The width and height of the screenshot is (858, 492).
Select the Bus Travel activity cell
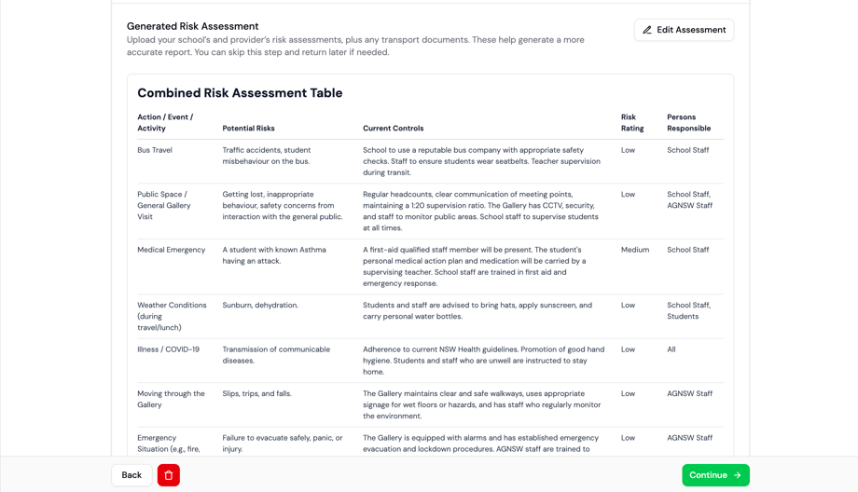[155, 150]
